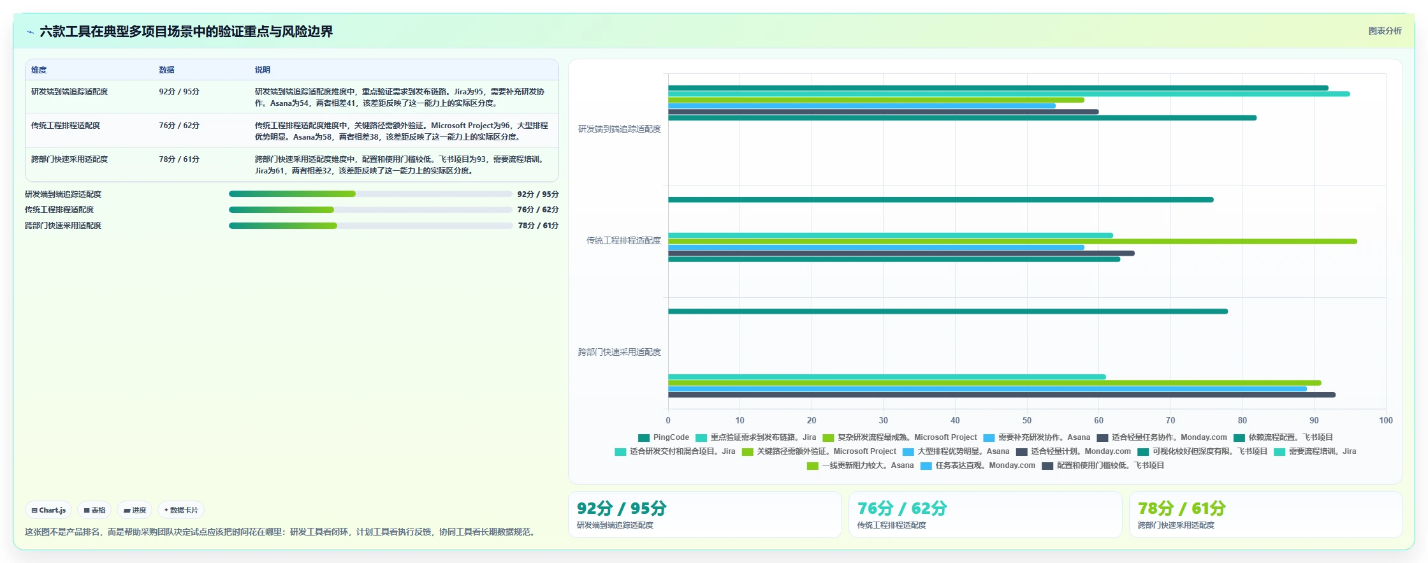Toggle legend 任务表达直观。Monday.com
Screen dimensions: 1428x563
click(x=977, y=465)
